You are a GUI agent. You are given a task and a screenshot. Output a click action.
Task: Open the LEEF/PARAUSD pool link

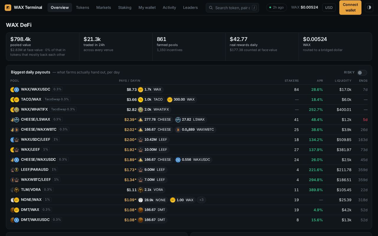point(35,170)
